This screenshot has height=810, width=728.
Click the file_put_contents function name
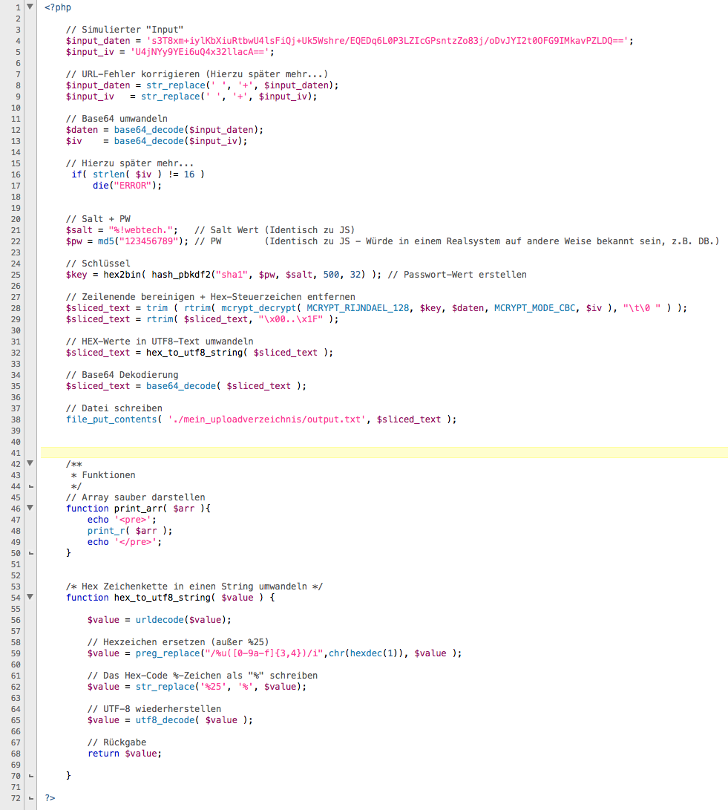click(x=111, y=420)
